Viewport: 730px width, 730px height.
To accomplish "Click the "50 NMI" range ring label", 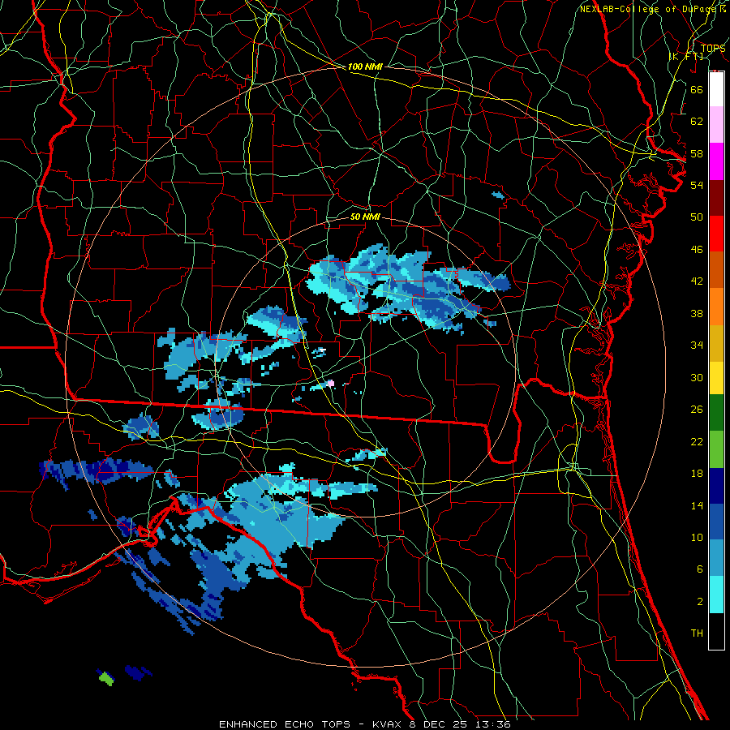I will 365,217.
